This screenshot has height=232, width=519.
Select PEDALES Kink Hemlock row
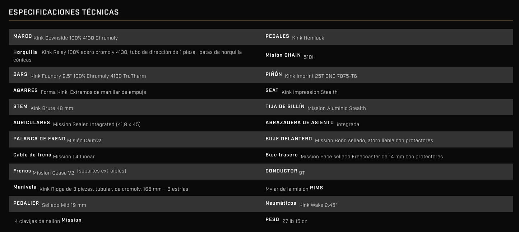[387, 37]
